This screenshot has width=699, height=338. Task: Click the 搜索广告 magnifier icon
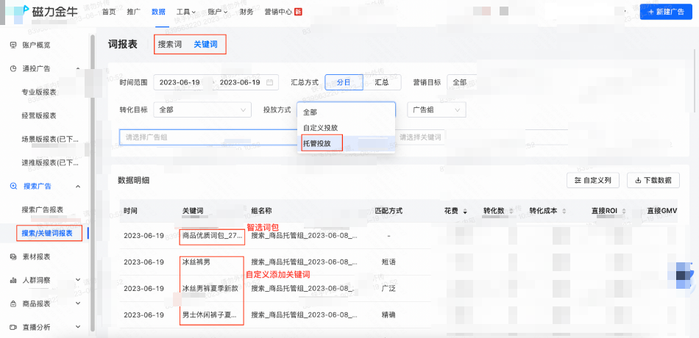(x=13, y=186)
